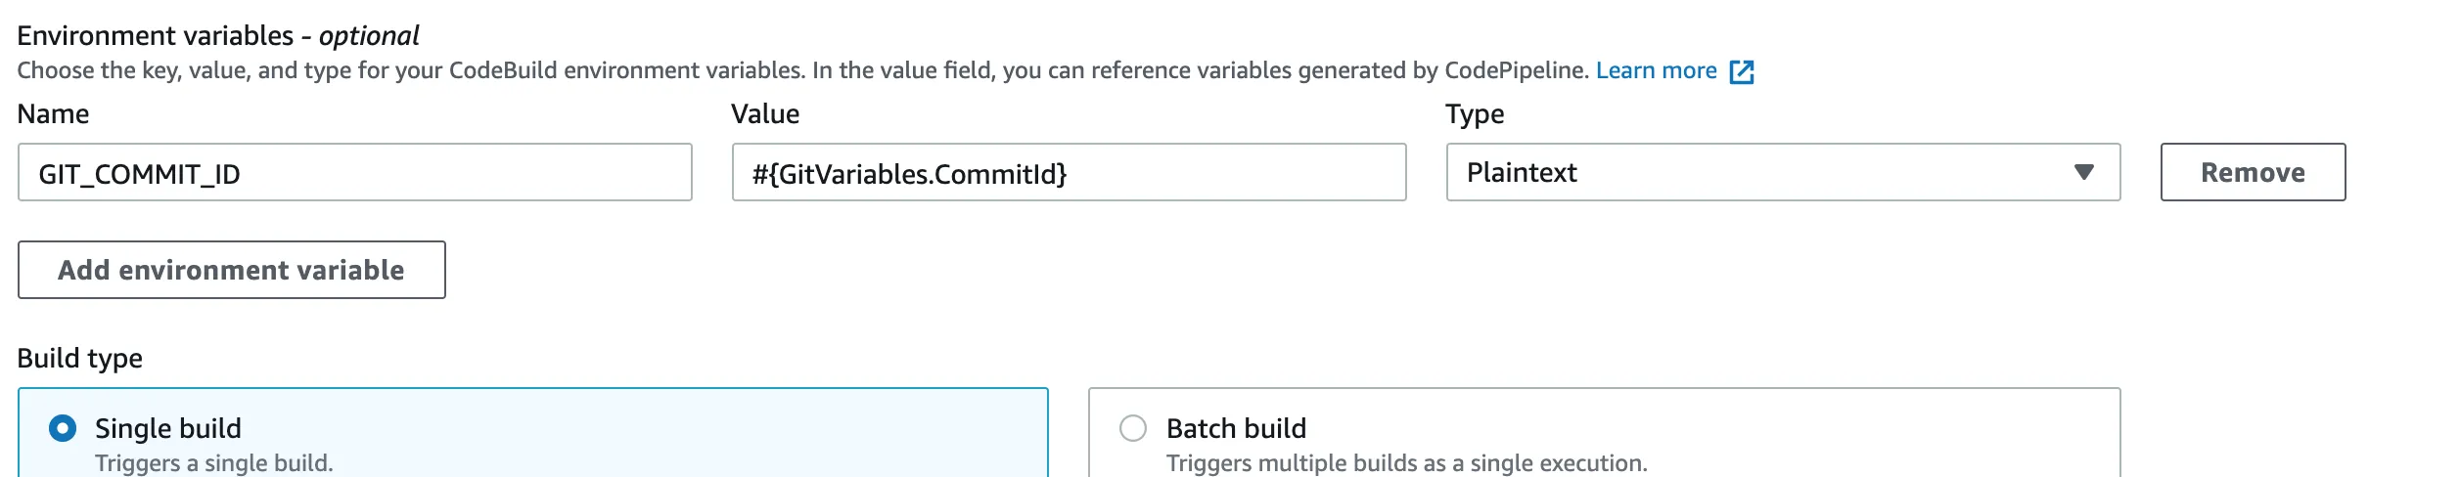Click Add environment variable
Viewport: 2460px width, 477px height.
(x=231, y=270)
